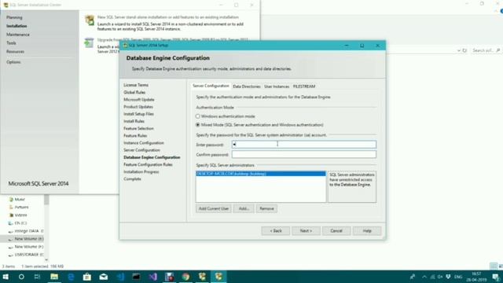Switch to the Data Directories tab
The height and width of the screenshot is (283, 503).
(246, 86)
